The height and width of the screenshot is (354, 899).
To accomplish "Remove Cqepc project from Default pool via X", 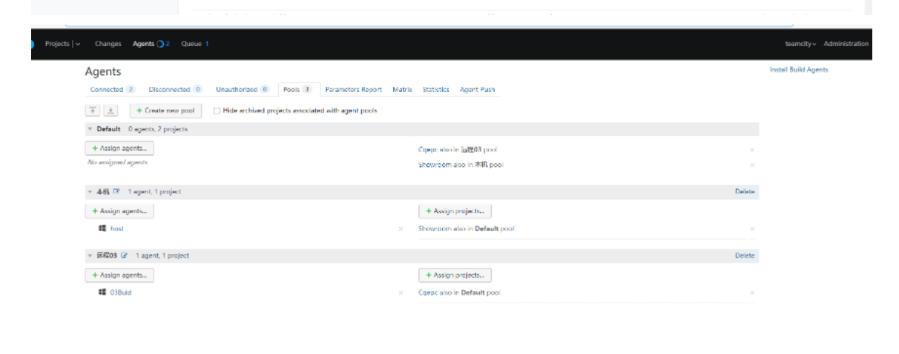I will point(752,150).
